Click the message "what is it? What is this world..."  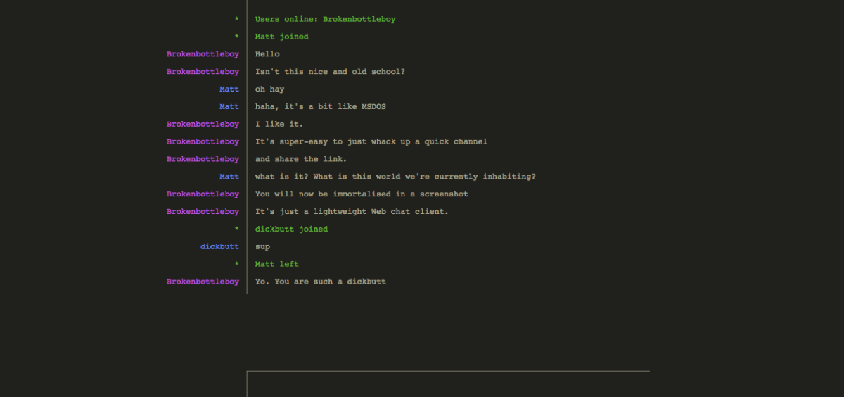395,177
